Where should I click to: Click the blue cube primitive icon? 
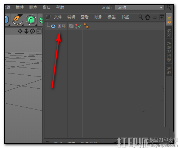point(7,20)
